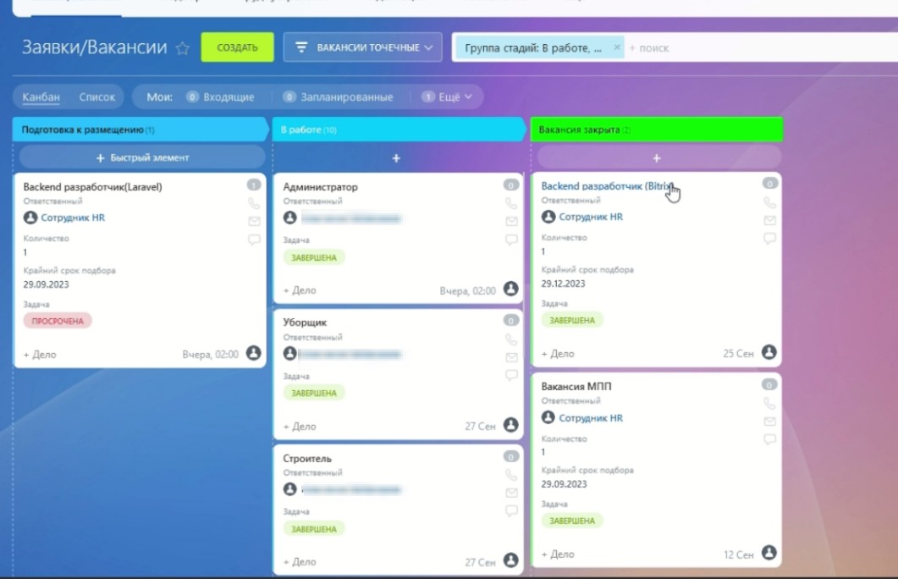Click user avatar on Строитель card footer
This screenshot has width=898, height=579.
pyautogui.click(x=510, y=561)
